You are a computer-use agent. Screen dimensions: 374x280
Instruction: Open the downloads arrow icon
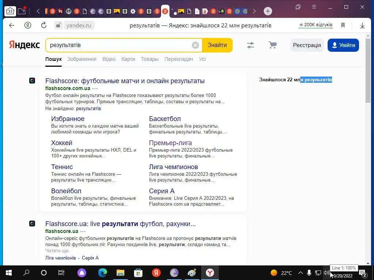tap(362, 25)
